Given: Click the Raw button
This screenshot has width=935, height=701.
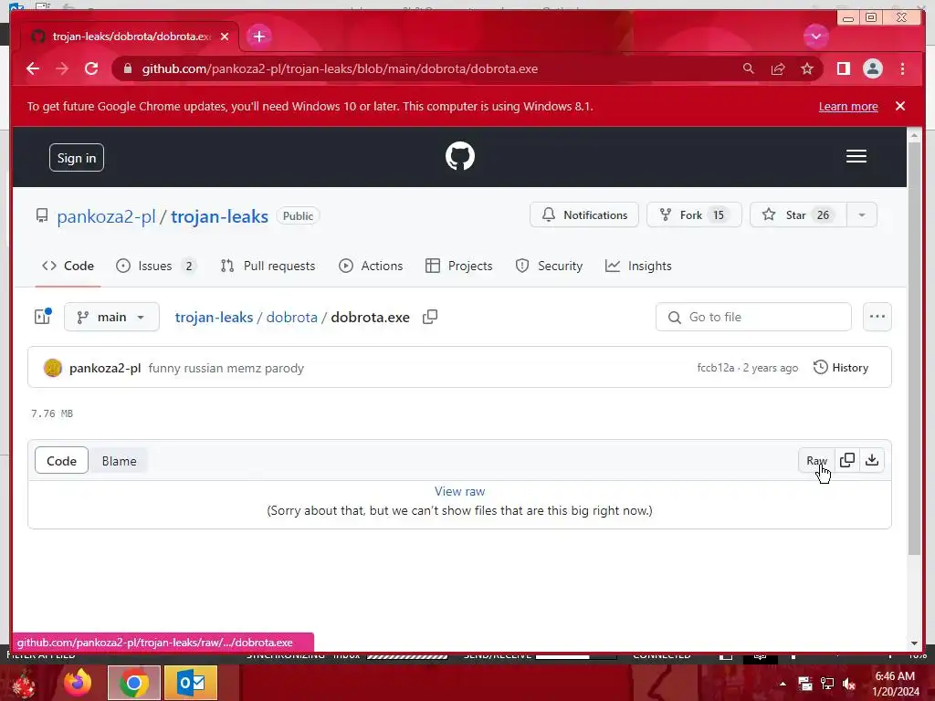Looking at the screenshot, I should [x=816, y=460].
